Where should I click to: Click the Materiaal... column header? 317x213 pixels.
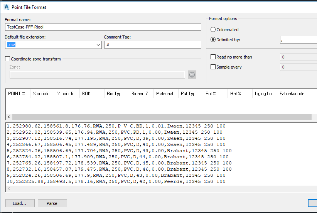166,94
